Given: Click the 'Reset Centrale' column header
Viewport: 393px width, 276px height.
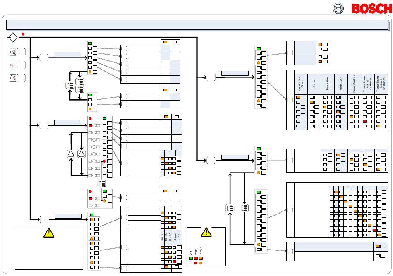Looking at the screenshot, I should click(354, 84).
